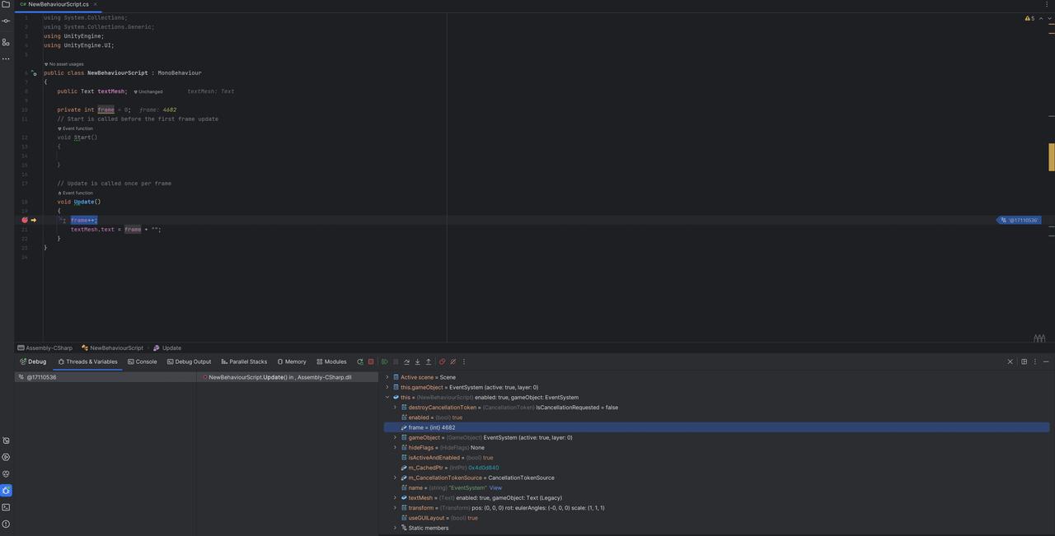The width and height of the screenshot is (1055, 536).
Task: Click the yellow marker on editor scrollbar
Action: tap(1051, 156)
